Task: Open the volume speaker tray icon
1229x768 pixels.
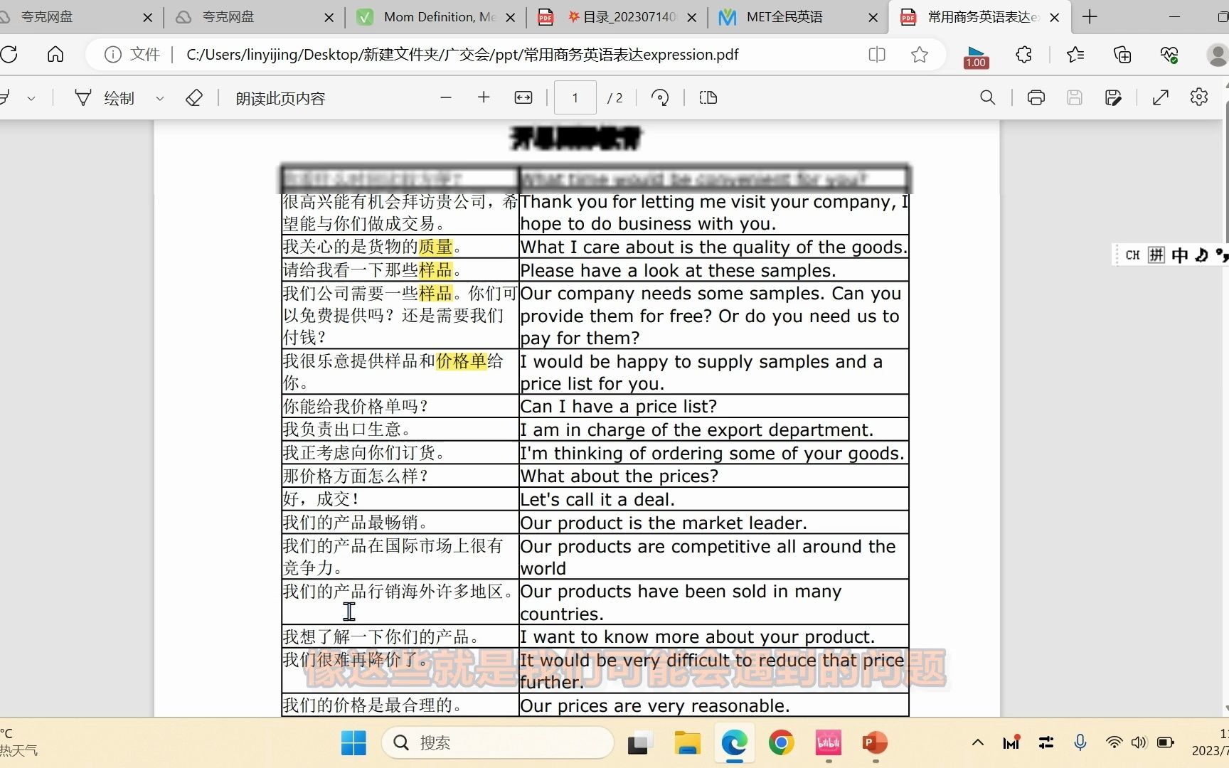Action: (x=1139, y=742)
